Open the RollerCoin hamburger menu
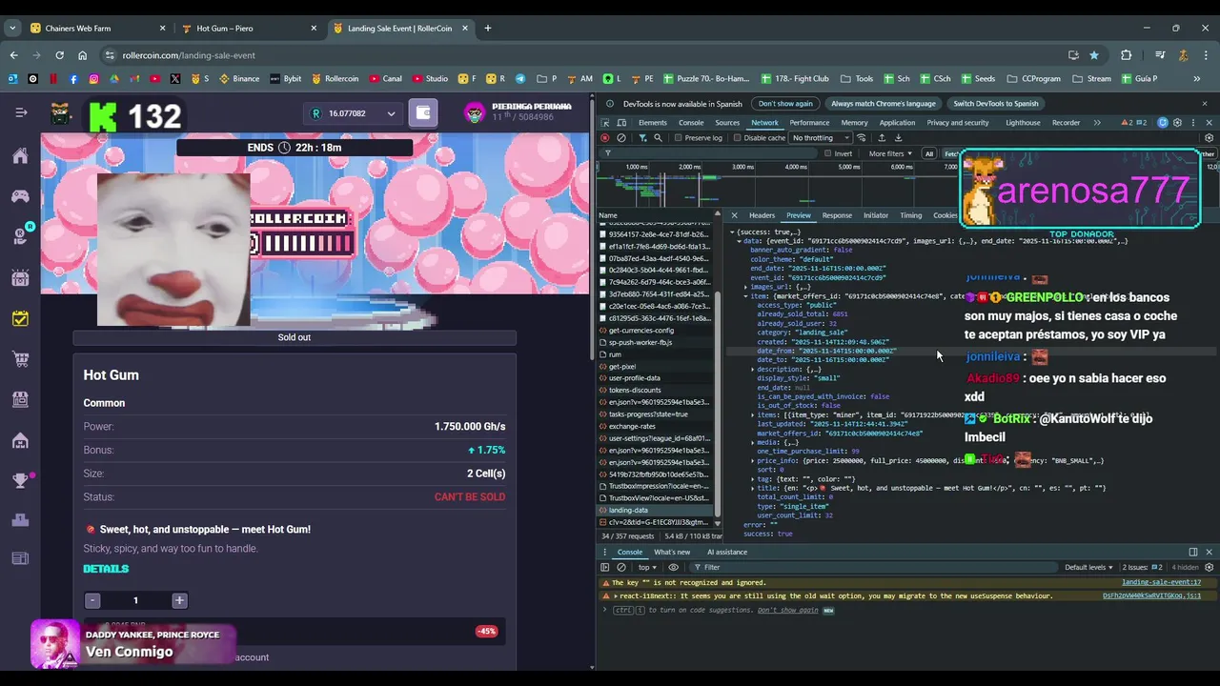 pyautogui.click(x=21, y=112)
